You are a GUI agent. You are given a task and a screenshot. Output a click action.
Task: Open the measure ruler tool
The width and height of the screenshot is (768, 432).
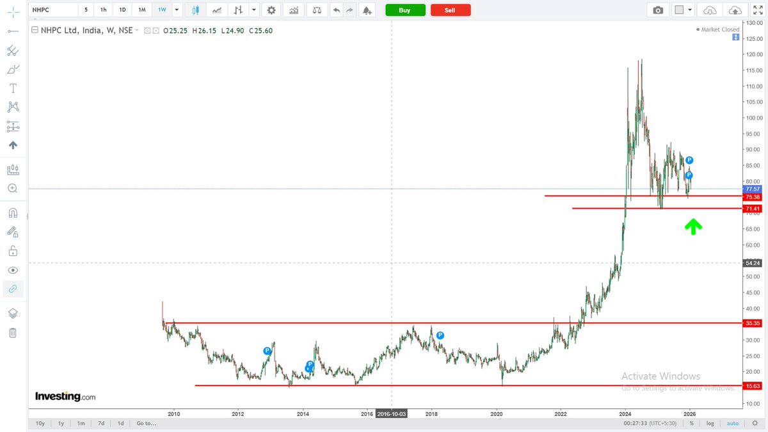coord(13,170)
